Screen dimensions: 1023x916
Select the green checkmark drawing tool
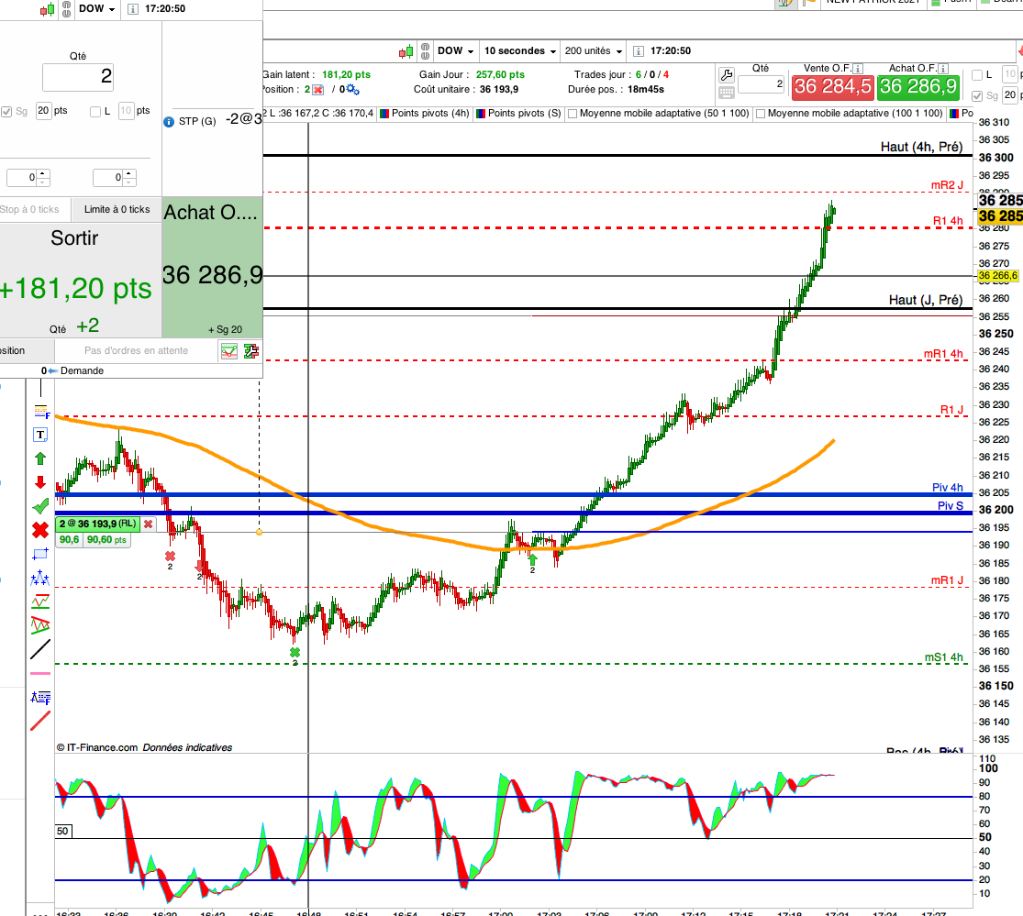click(x=40, y=506)
